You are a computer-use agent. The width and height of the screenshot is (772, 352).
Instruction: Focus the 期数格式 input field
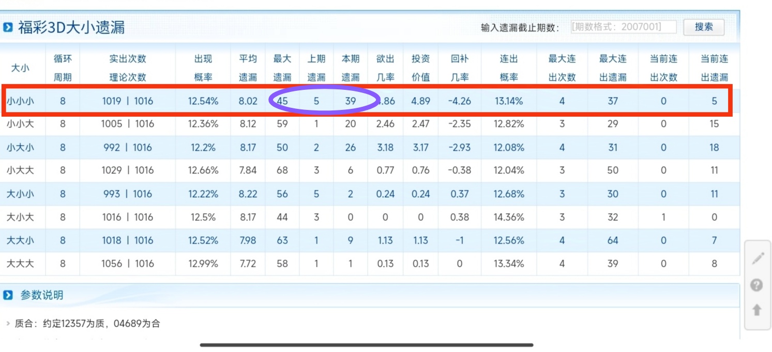[623, 27]
